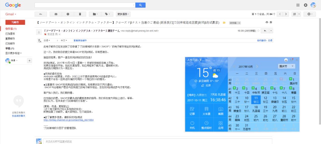Open the 人生日历 menu arrow
Viewport: 321px width, 144px height.
click(201, 60)
